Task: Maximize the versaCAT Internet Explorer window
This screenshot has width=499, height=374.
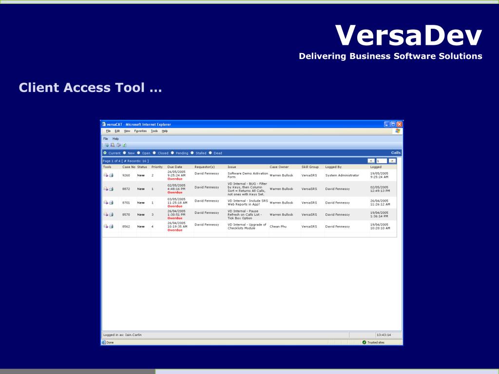Action: point(393,124)
